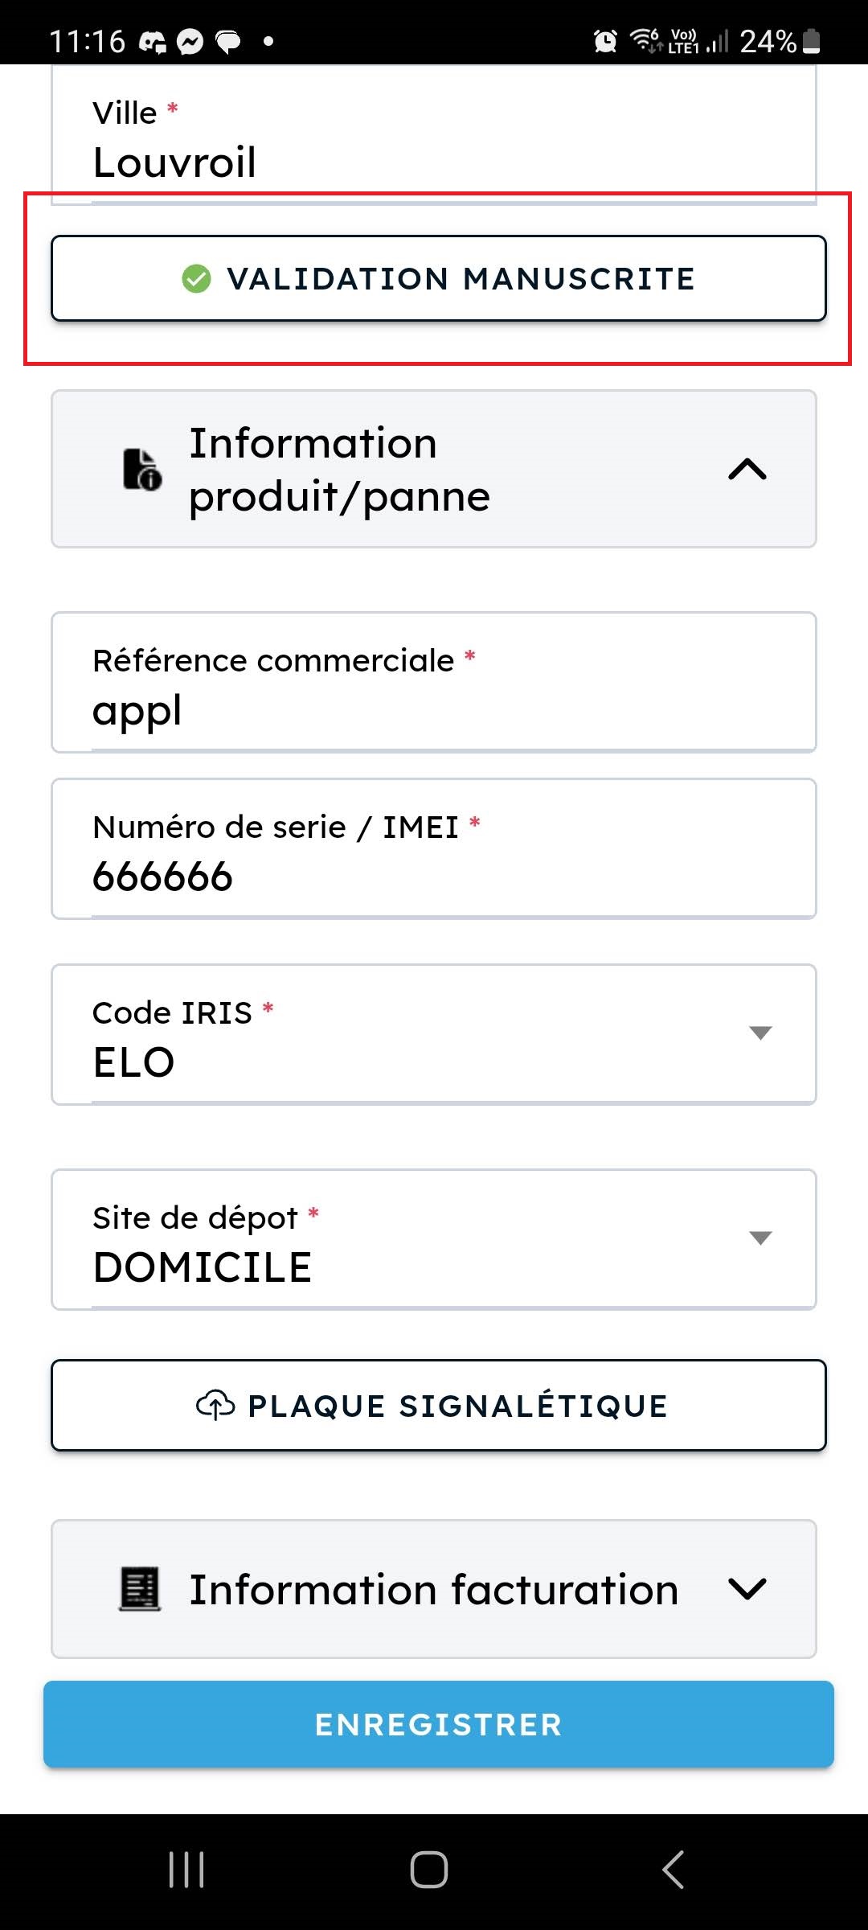Viewport: 868px width, 1930px height.
Task: Open the recent apps view
Action: click(x=186, y=1869)
